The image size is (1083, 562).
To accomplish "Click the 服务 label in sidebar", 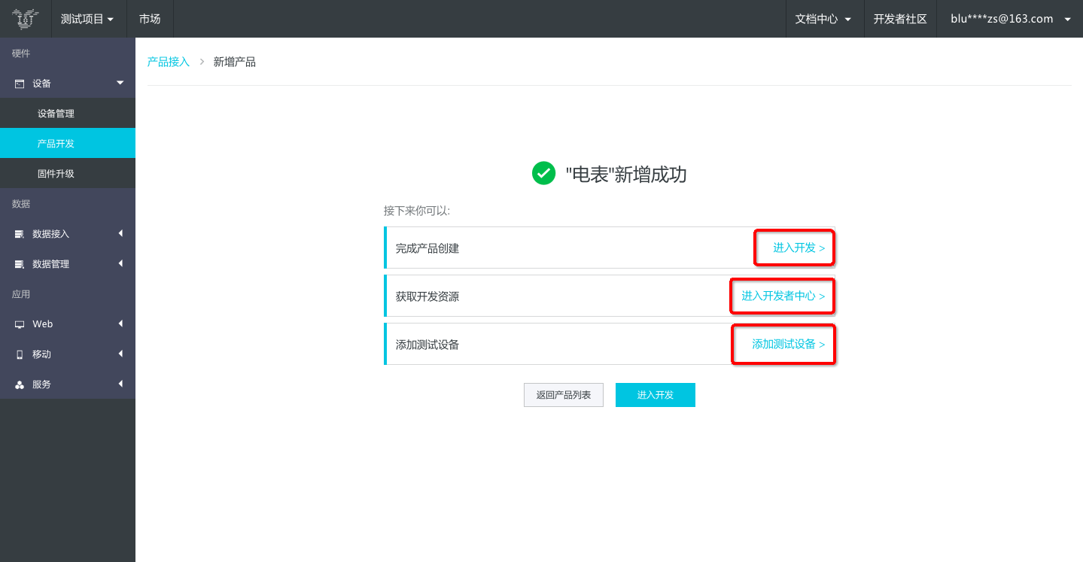I will [x=41, y=384].
